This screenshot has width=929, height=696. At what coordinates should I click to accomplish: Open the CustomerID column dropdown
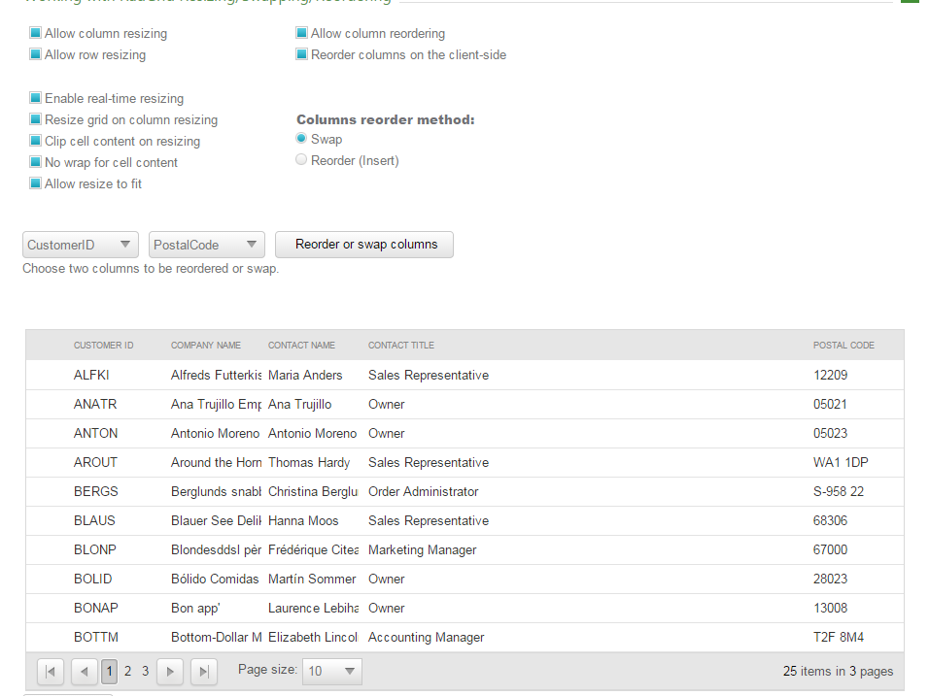coord(81,245)
